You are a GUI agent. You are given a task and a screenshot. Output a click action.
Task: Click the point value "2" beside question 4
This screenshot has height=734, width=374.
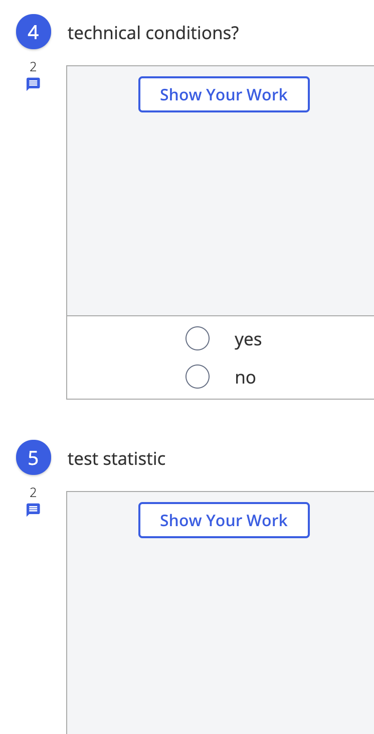(x=33, y=67)
